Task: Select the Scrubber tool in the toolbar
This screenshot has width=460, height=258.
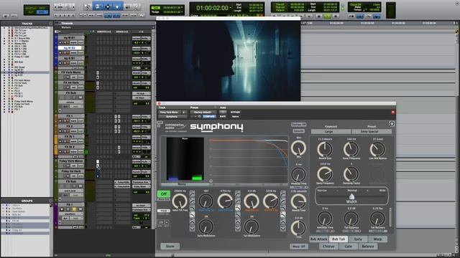Action: point(128,6)
